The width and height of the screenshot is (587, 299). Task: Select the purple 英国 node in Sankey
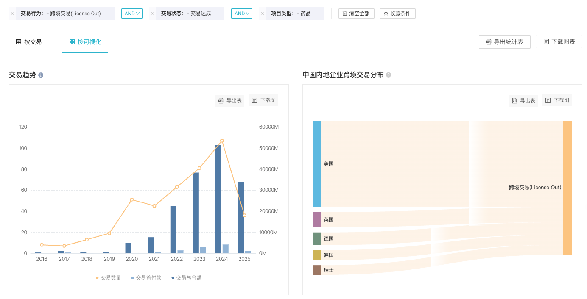[317, 220]
